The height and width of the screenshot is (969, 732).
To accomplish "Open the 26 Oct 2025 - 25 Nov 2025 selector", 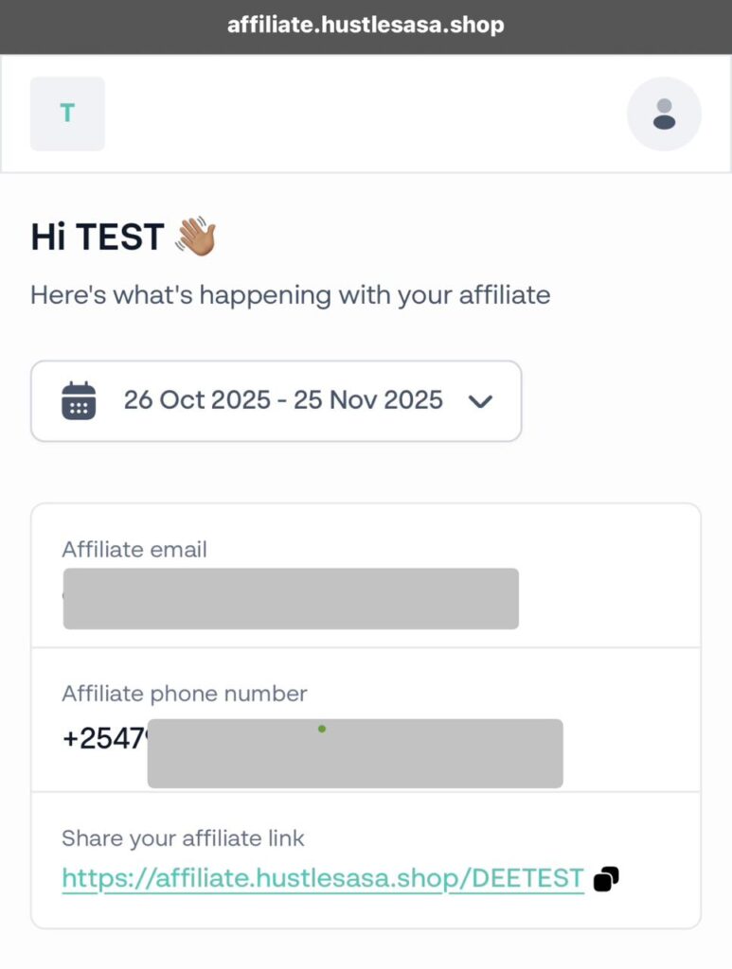I will click(282, 400).
